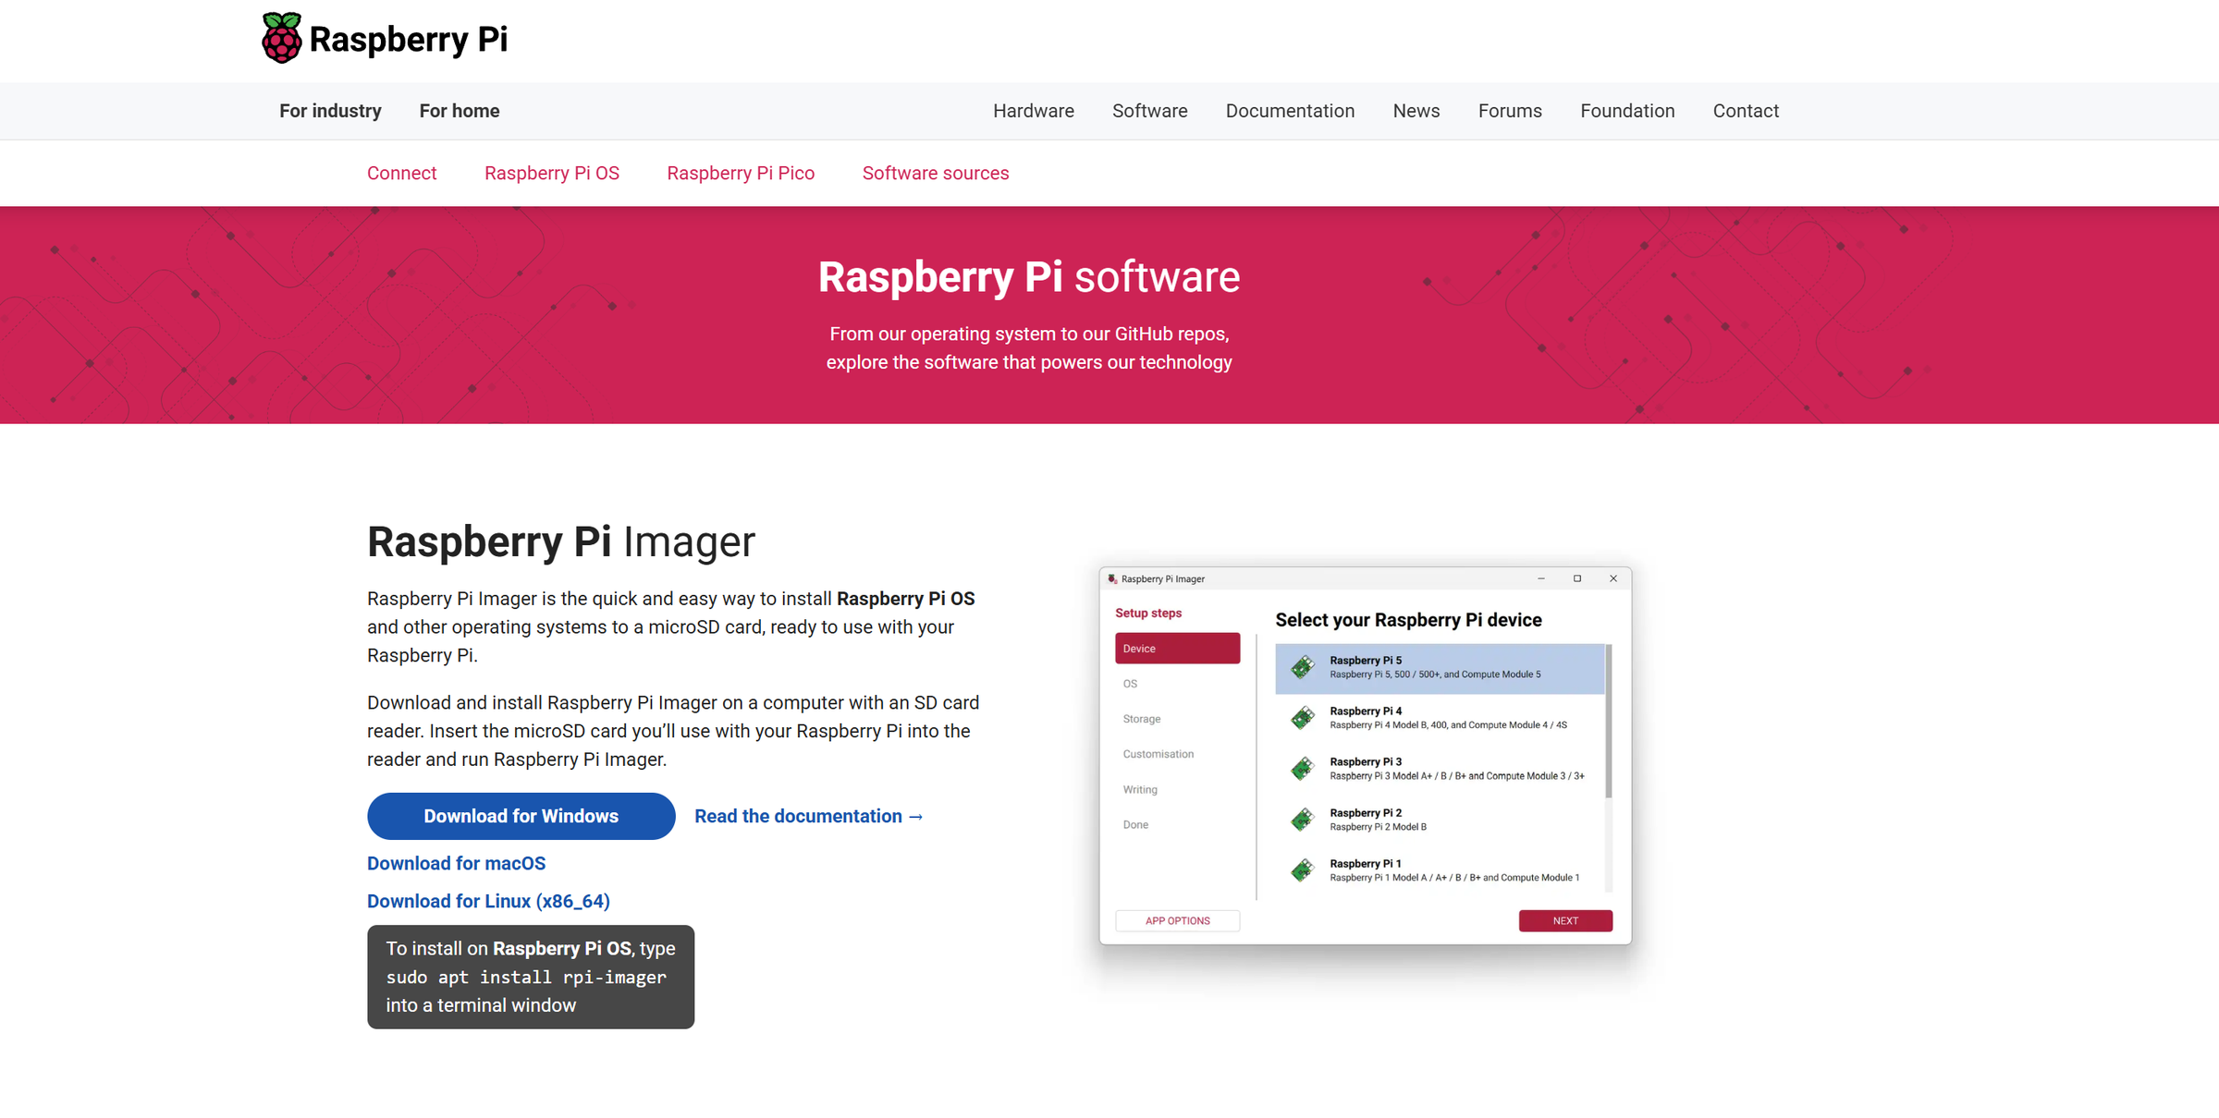Click the Imager window title bar raspberry icon
The width and height of the screenshot is (2219, 1118).
click(x=1112, y=578)
